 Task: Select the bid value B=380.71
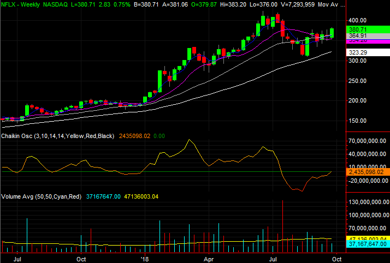(x=146, y=4)
